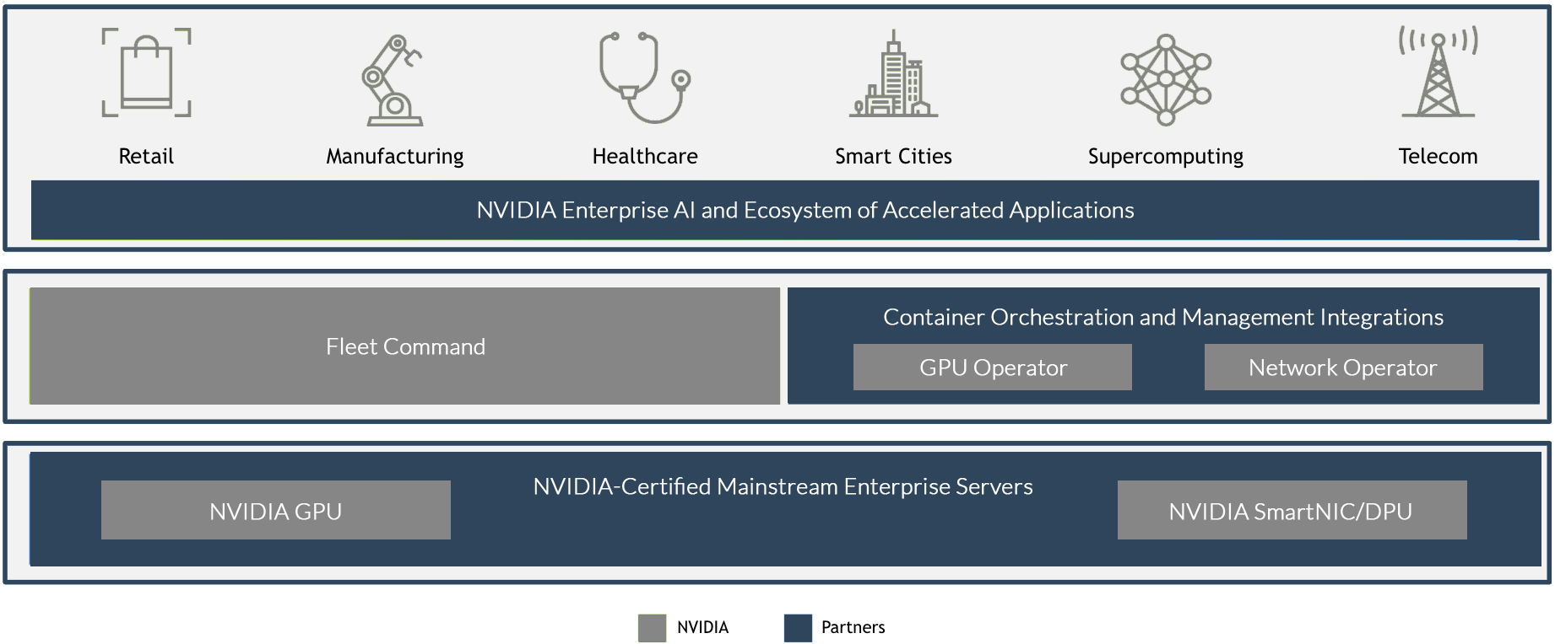Select the NVIDIA SmartNIC/DPU box
1555x644 pixels.
click(x=1292, y=511)
